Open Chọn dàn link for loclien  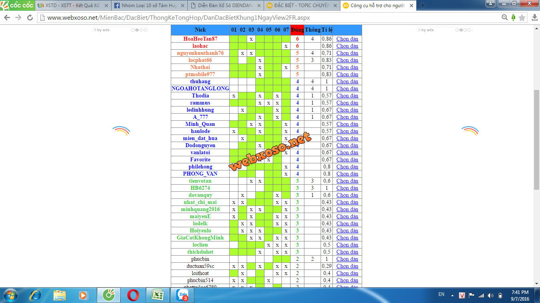coord(347,245)
